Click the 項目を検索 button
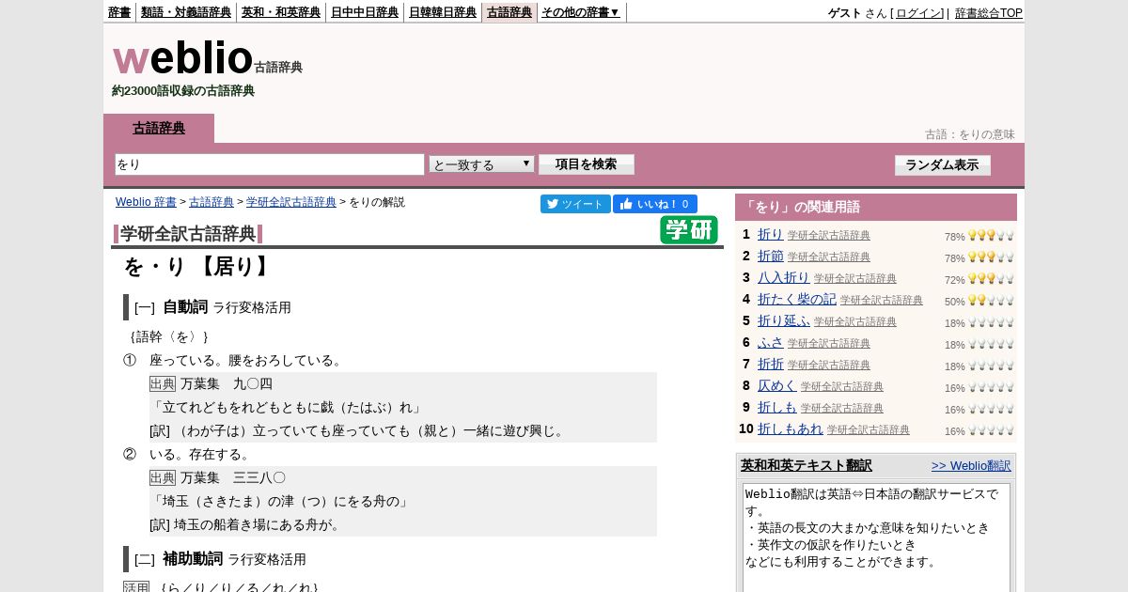1128x592 pixels. click(x=587, y=164)
